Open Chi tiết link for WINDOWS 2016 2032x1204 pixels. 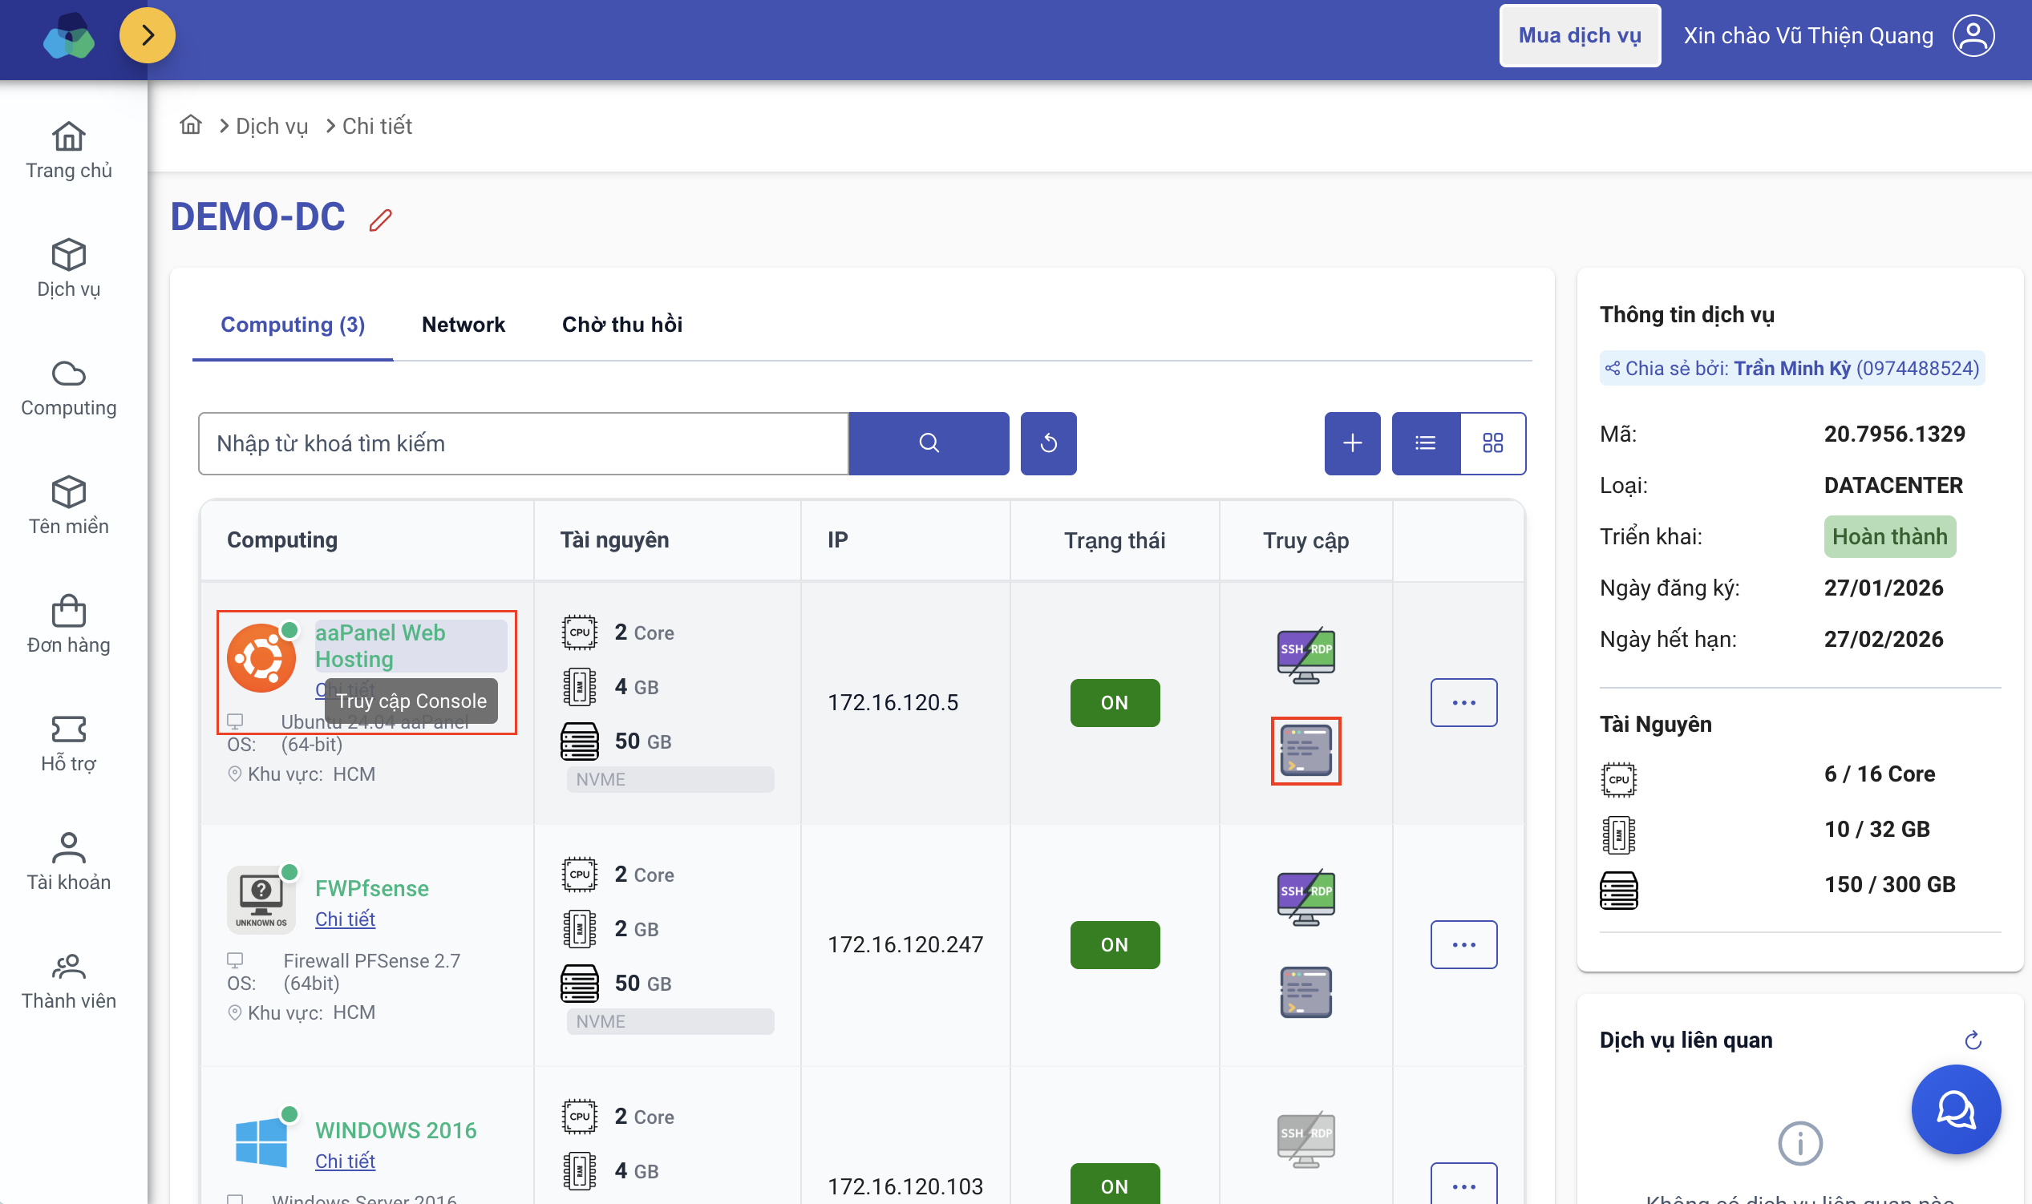click(x=344, y=1161)
